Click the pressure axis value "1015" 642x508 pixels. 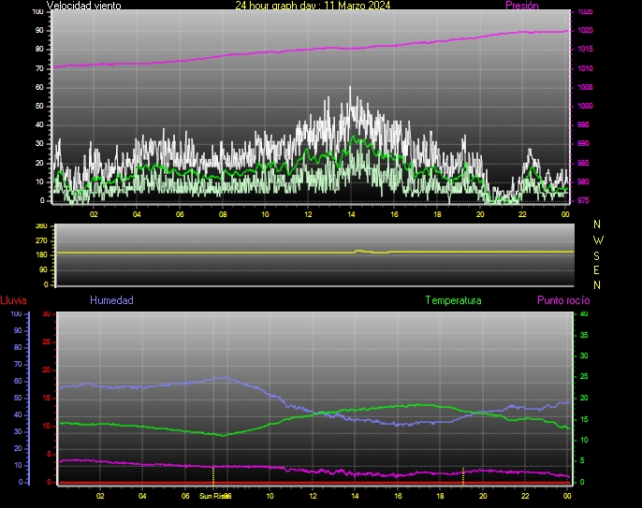(x=585, y=50)
